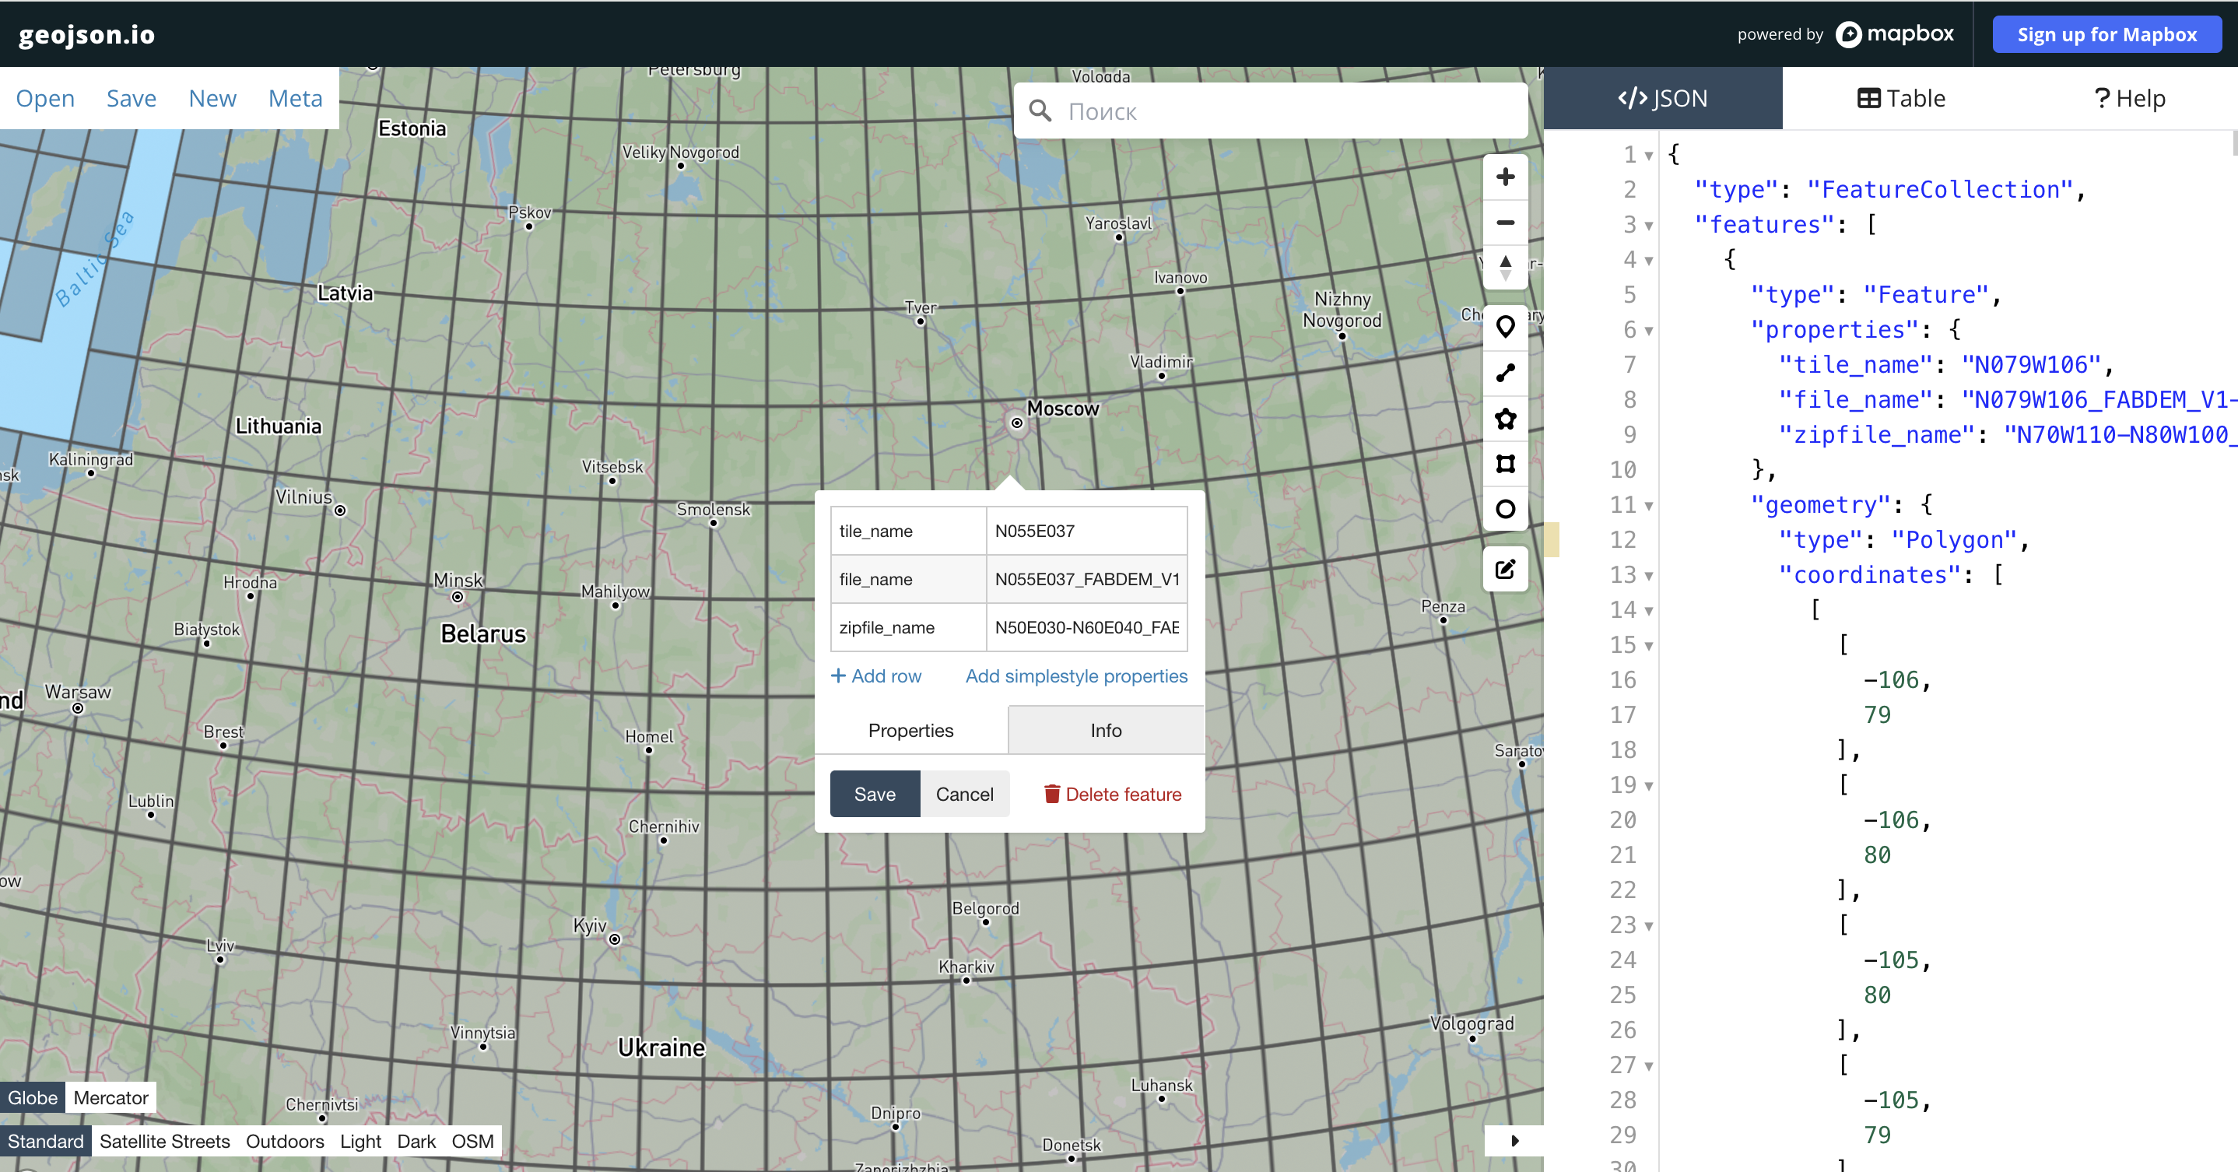
Task: Switch to the Info tab in popup
Action: [1105, 731]
